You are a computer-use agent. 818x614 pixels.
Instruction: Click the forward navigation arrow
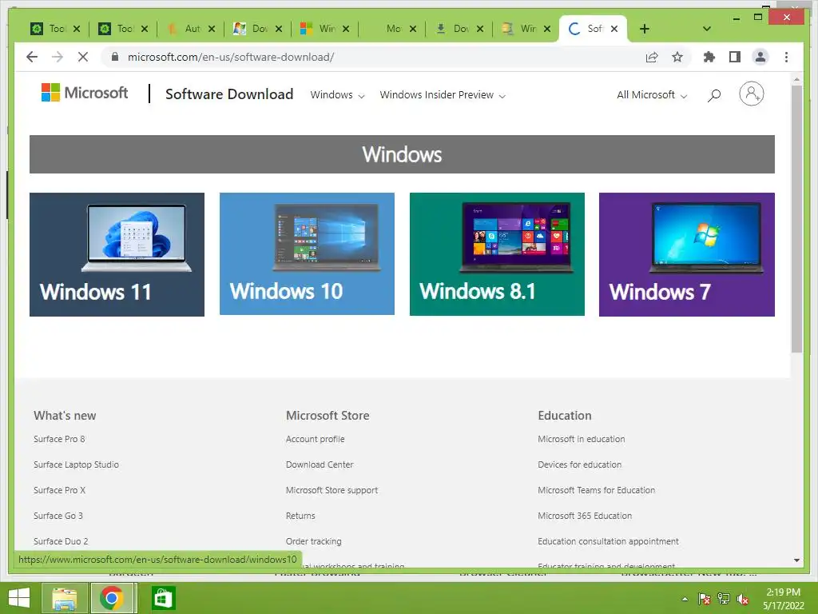click(x=58, y=57)
